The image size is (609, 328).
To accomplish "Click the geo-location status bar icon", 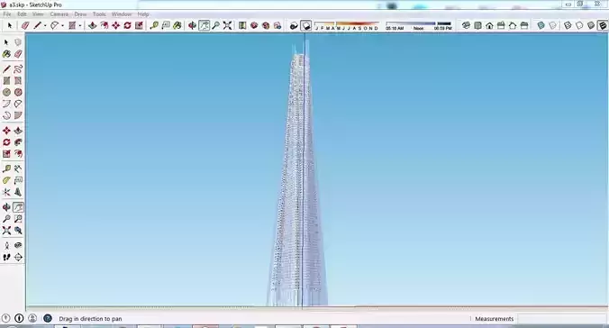I will tap(5, 318).
